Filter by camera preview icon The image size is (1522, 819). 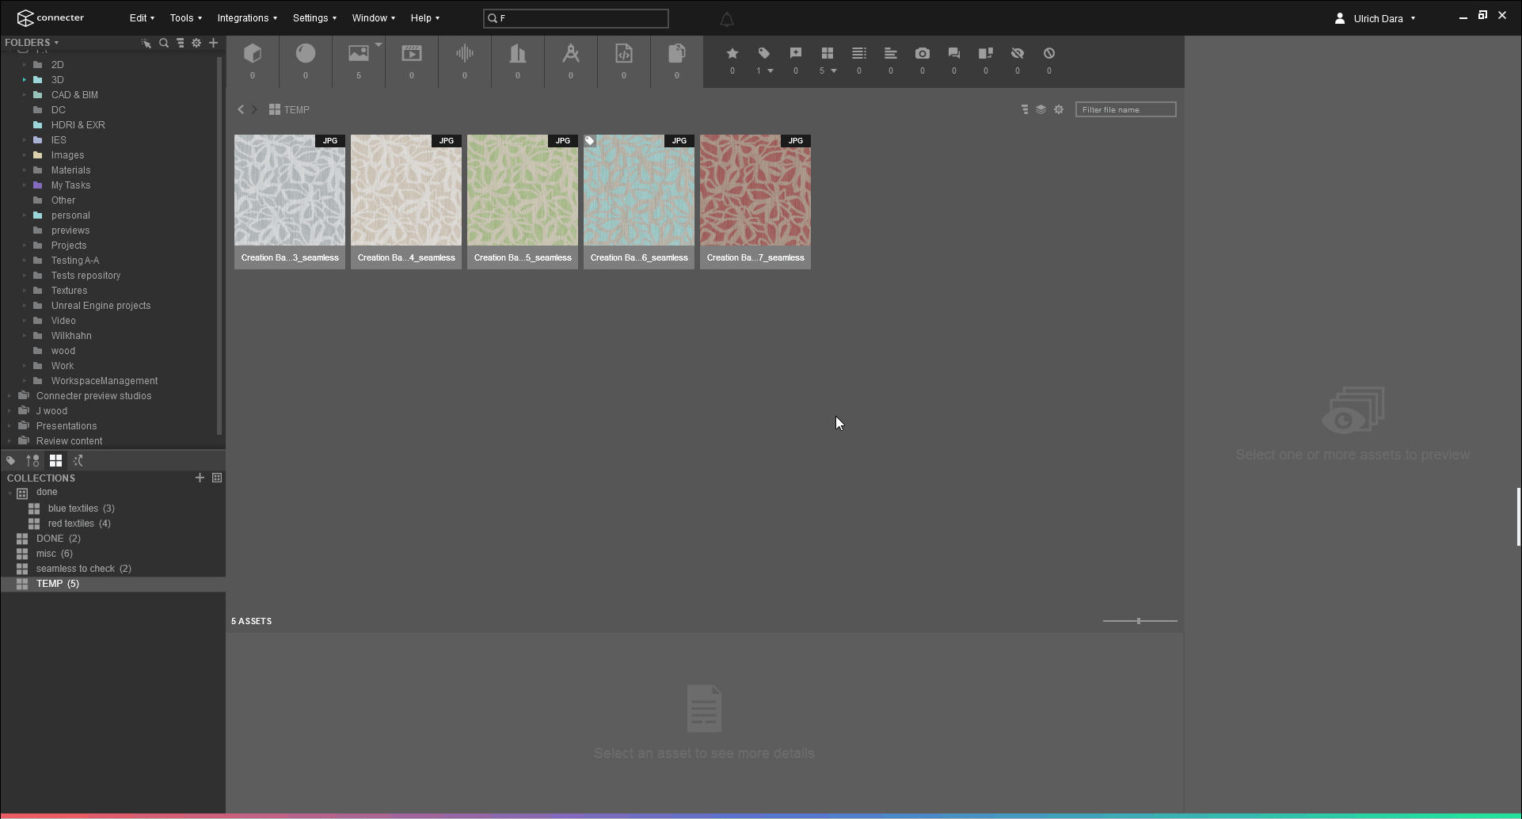923,53
